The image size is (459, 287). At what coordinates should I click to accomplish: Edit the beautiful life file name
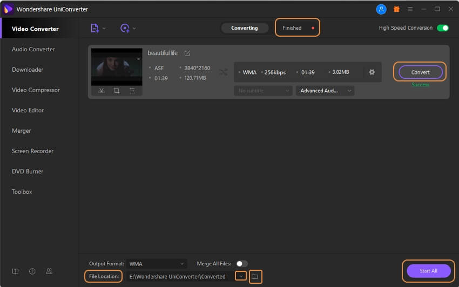point(187,53)
